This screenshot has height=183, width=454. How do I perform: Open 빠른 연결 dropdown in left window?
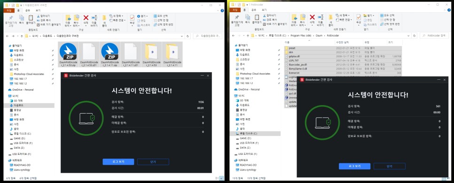(117, 20)
